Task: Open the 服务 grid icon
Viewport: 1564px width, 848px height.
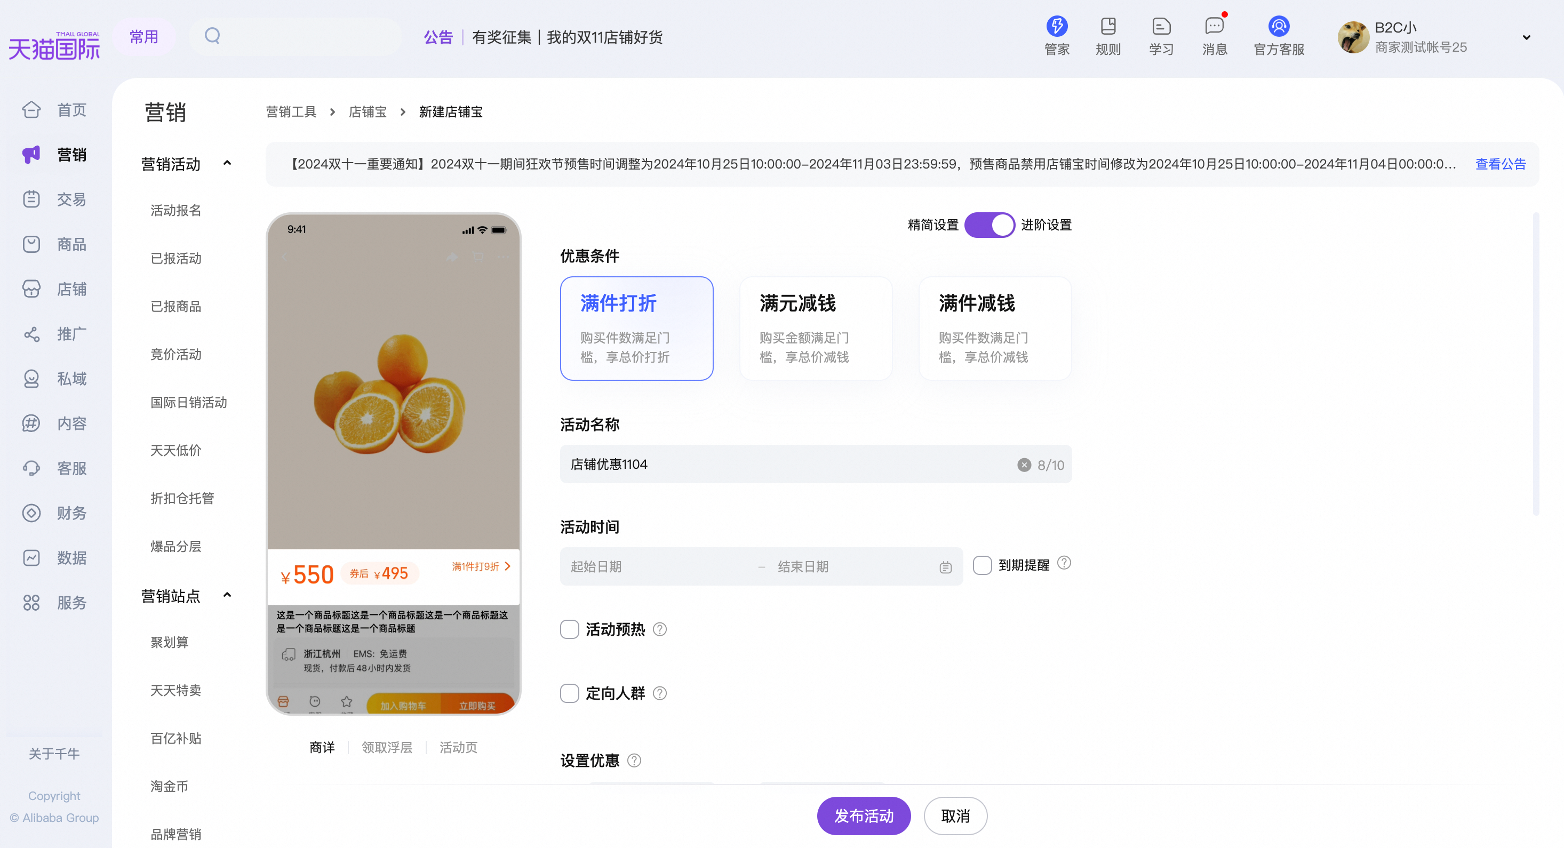Action: point(31,603)
